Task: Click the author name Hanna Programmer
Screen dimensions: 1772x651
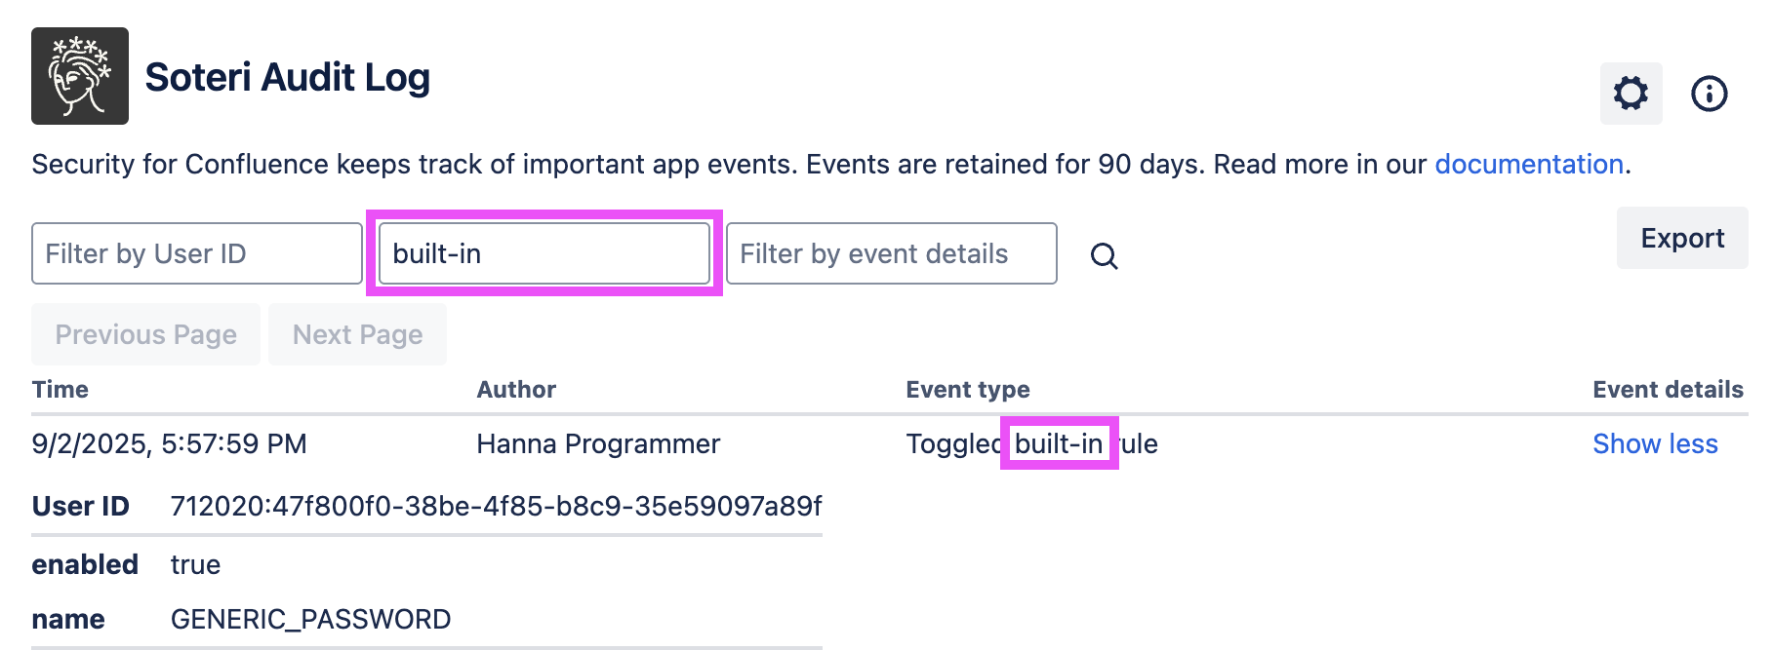Action: click(x=598, y=443)
